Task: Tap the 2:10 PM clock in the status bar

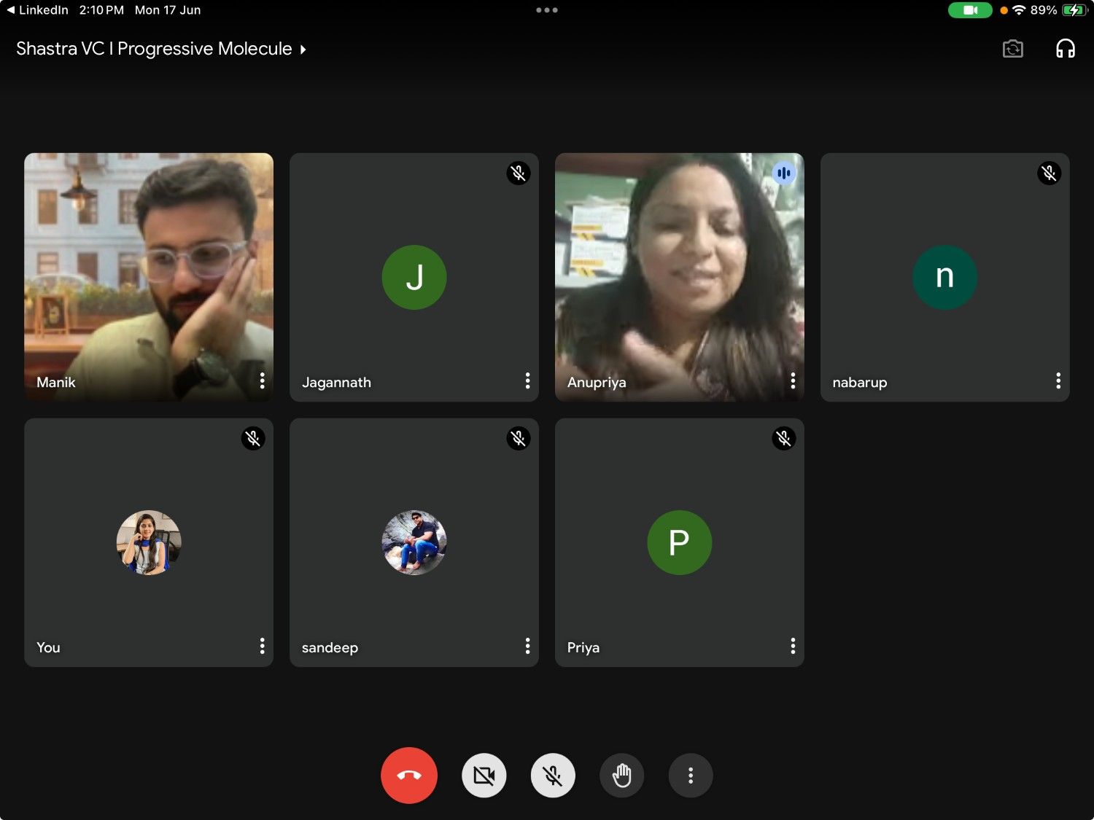Action: (101, 10)
